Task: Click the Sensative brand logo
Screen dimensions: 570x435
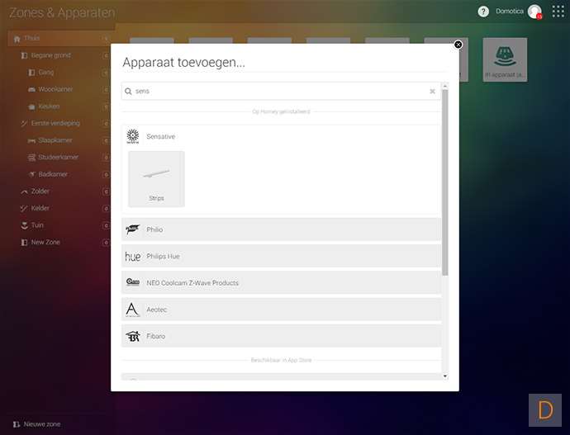Action: [x=133, y=136]
